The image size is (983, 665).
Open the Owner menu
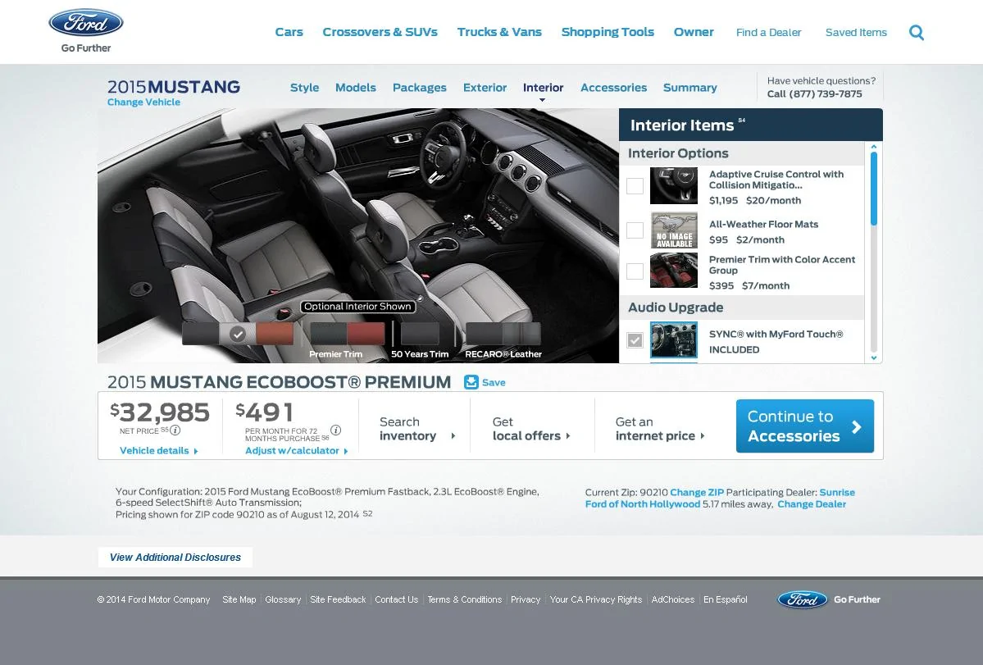(x=694, y=32)
